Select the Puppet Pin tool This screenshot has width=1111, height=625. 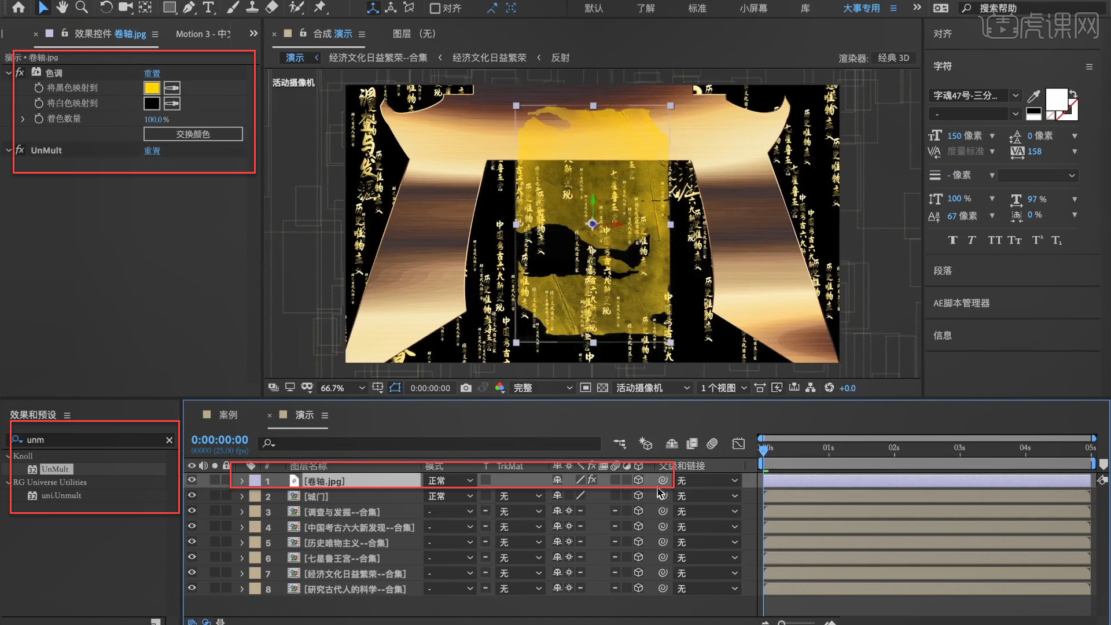tap(320, 8)
